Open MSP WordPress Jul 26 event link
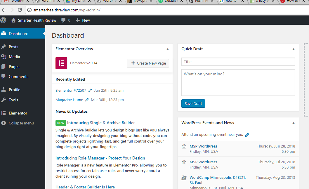The width and height of the screenshot is (309, 189). (203, 162)
